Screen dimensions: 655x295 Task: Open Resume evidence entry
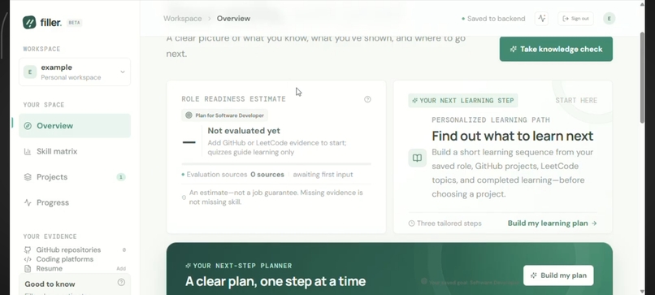click(x=75, y=269)
